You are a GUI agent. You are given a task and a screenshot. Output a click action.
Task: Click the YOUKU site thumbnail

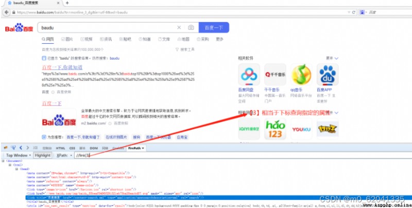(301, 129)
